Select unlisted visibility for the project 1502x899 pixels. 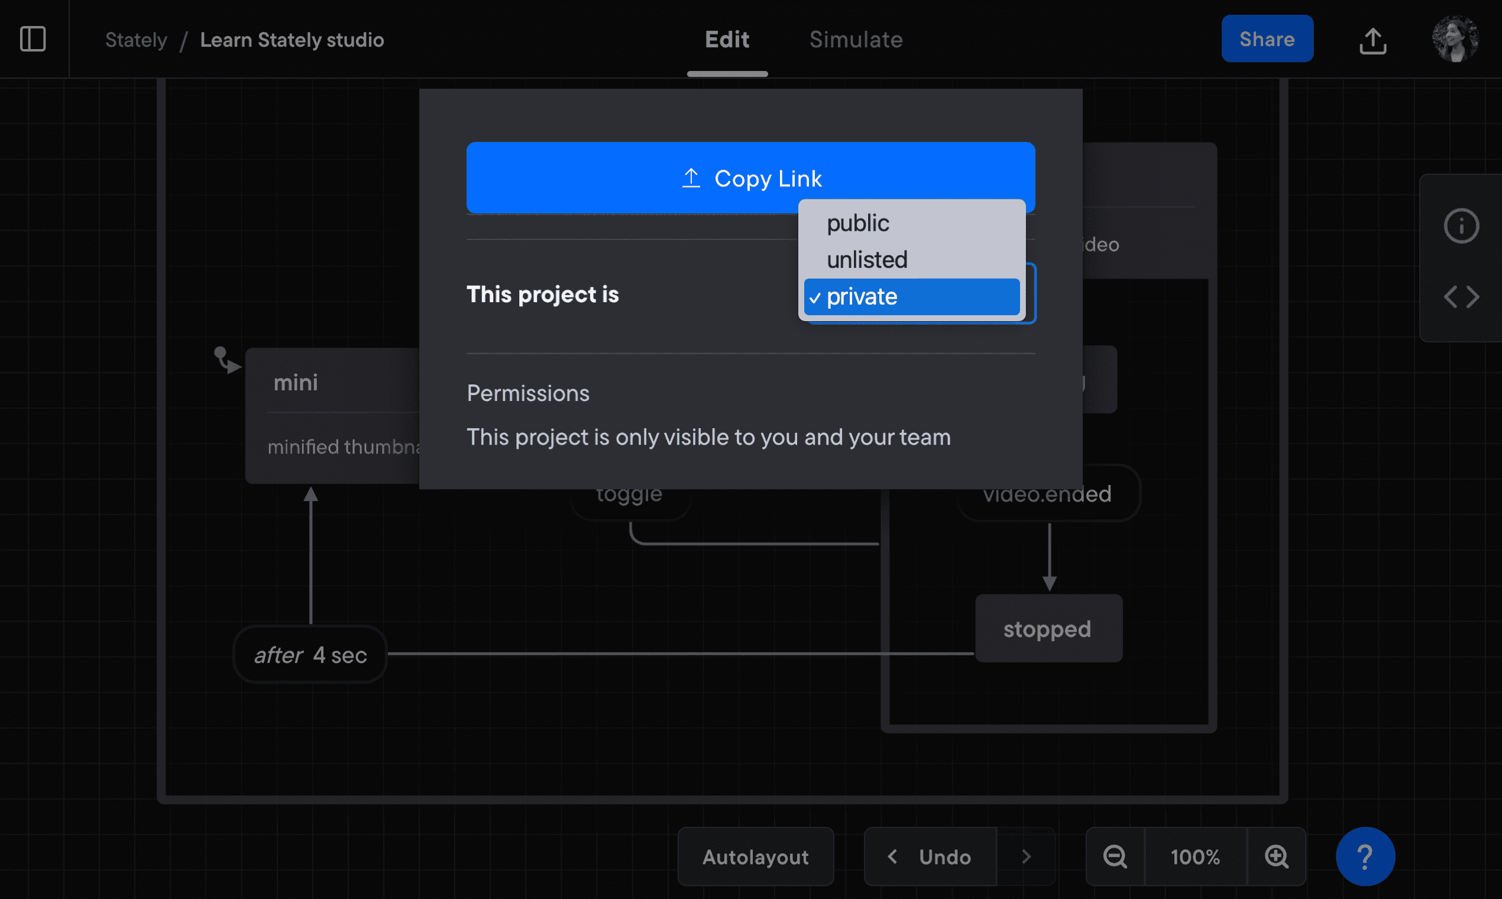pos(867,259)
